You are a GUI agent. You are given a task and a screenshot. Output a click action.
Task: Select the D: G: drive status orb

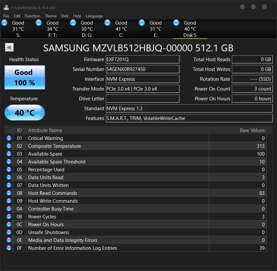(x=73, y=23)
